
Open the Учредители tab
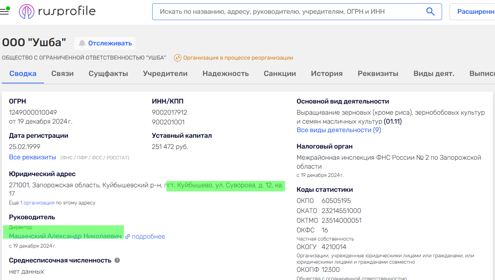point(165,73)
